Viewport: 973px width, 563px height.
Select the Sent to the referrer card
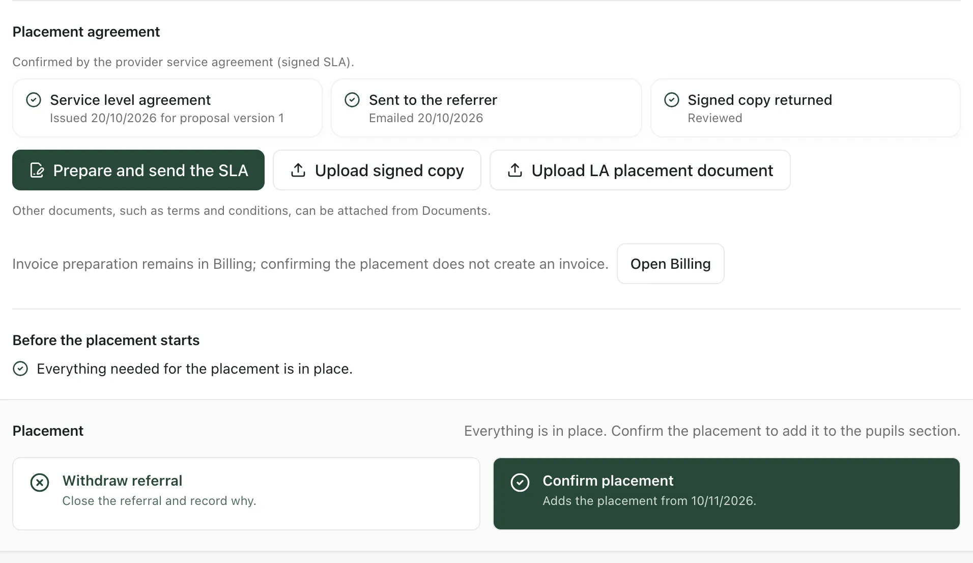pos(486,108)
